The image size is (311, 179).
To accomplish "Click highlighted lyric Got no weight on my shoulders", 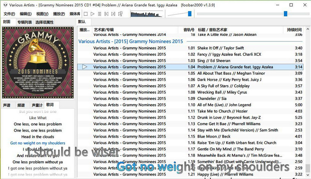I will point(38,143).
